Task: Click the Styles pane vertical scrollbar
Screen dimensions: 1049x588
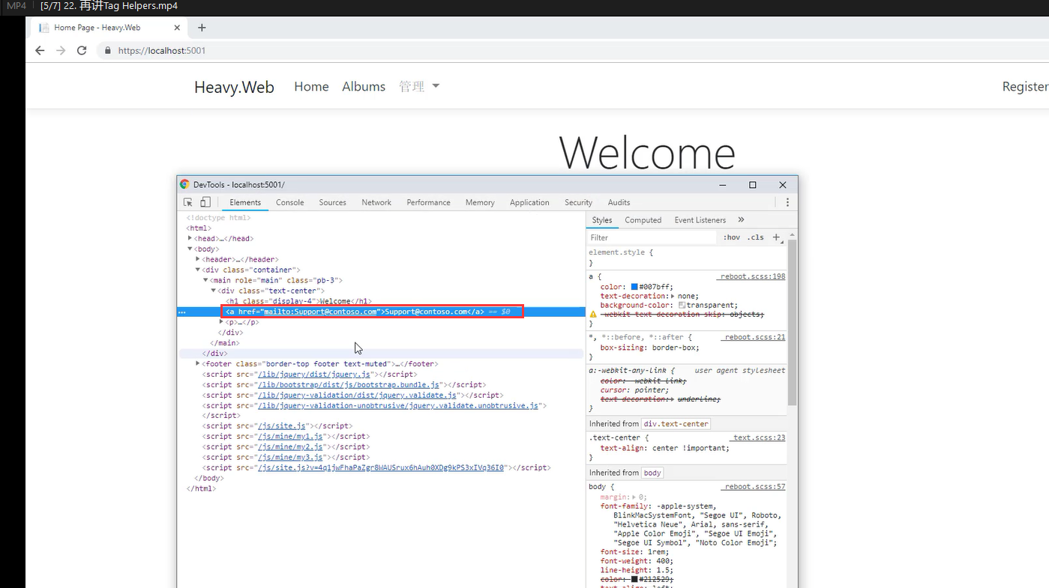Action: point(793,322)
